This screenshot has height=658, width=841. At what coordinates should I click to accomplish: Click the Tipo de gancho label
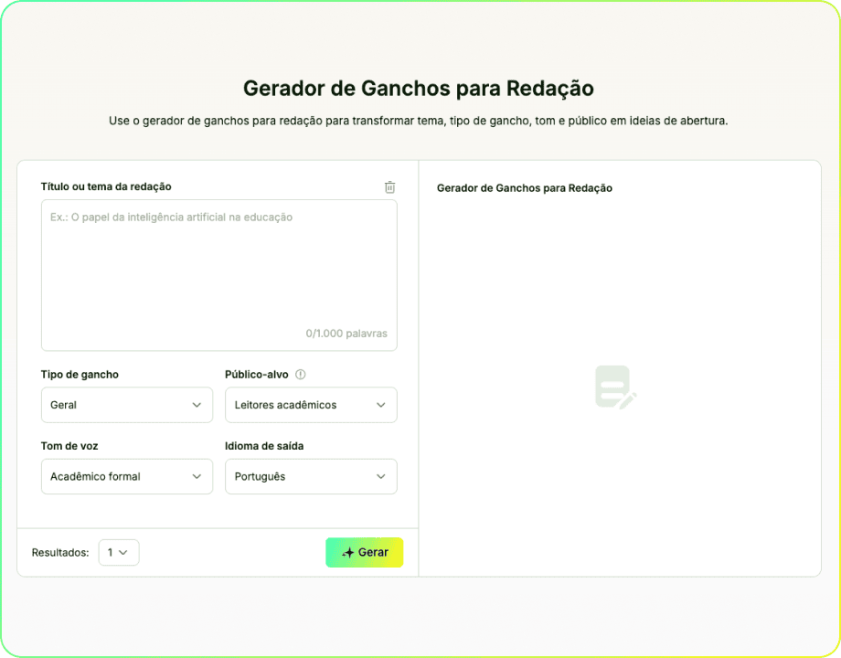point(80,375)
